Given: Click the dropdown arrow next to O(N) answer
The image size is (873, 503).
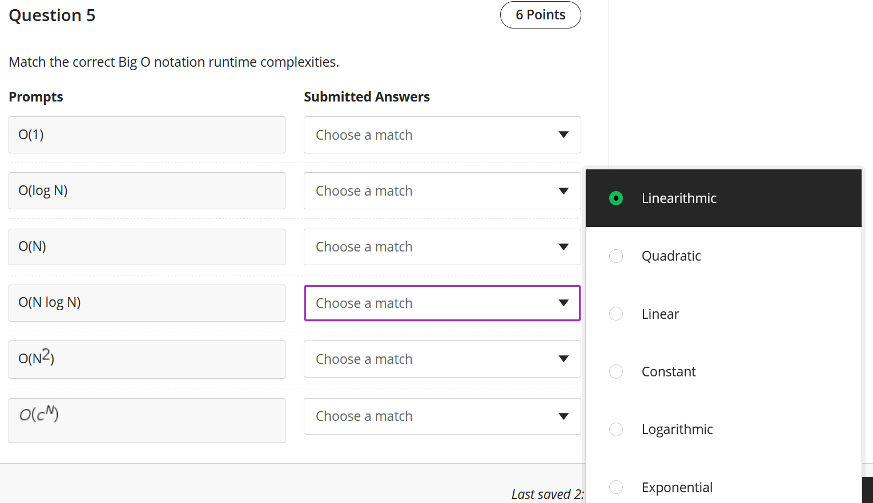Looking at the screenshot, I should [564, 247].
